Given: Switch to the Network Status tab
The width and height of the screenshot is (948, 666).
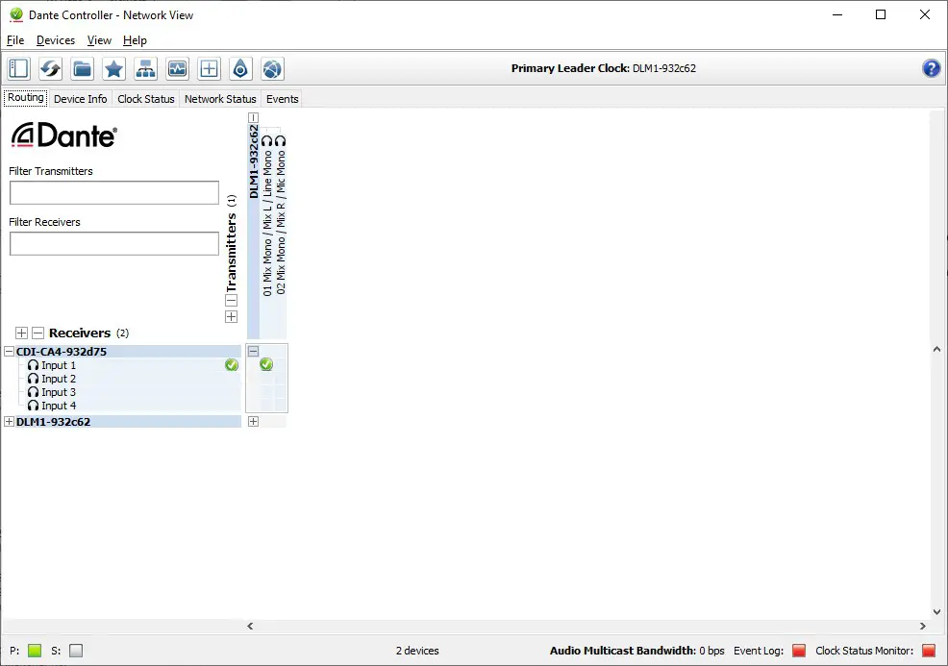Looking at the screenshot, I should (220, 99).
